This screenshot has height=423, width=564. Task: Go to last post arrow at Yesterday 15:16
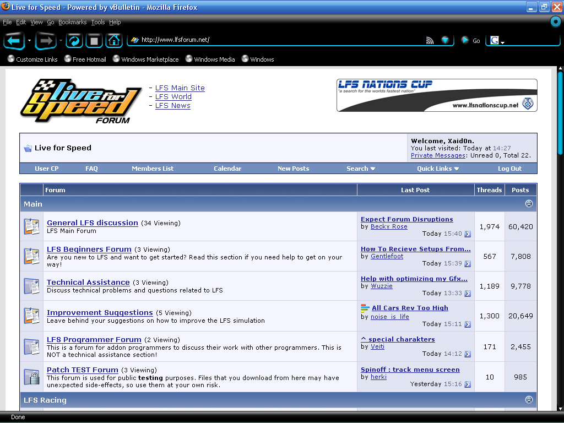point(468,384)
